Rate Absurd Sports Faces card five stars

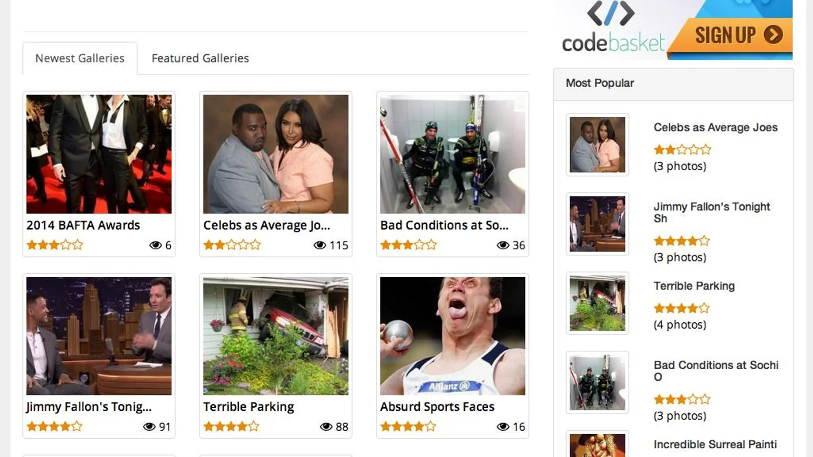[x=431, y=426]
